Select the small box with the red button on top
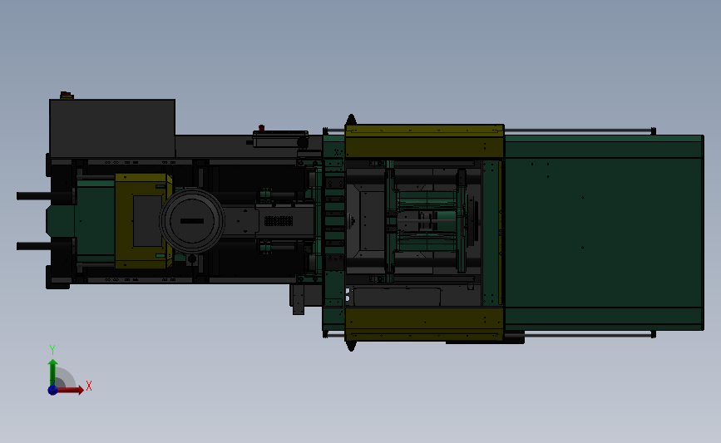The height and width of the screenshot is (443, 721). point(280,138)
